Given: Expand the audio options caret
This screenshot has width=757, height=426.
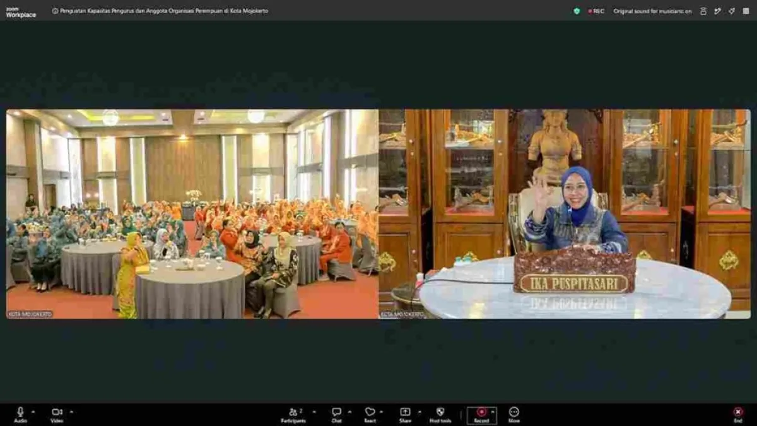Looking at the screenshot, I should coord(33,411).
